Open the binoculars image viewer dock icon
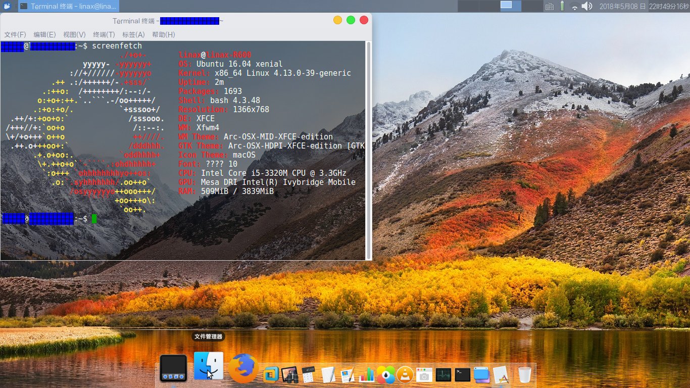This screenshot has height=388, width=690. [x=289, y=374]
